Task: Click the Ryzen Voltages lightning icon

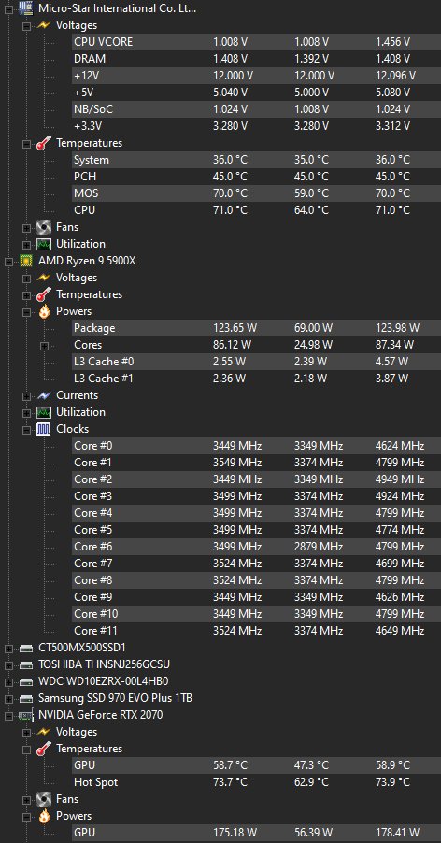Action: click(x=44, y=278)
